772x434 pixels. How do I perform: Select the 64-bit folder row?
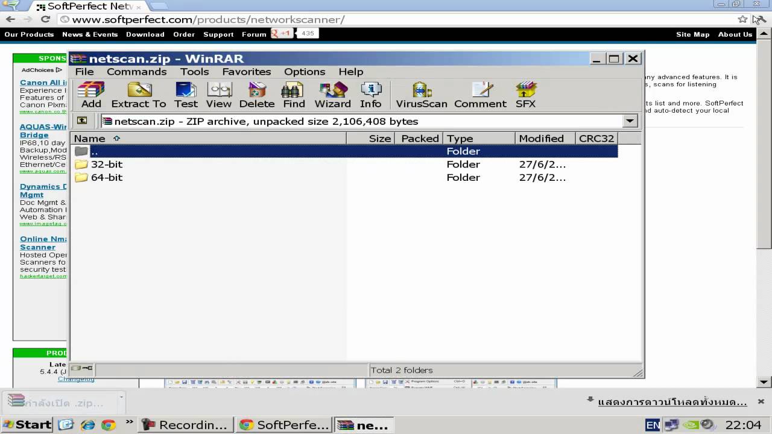click(x=344, y=178)
